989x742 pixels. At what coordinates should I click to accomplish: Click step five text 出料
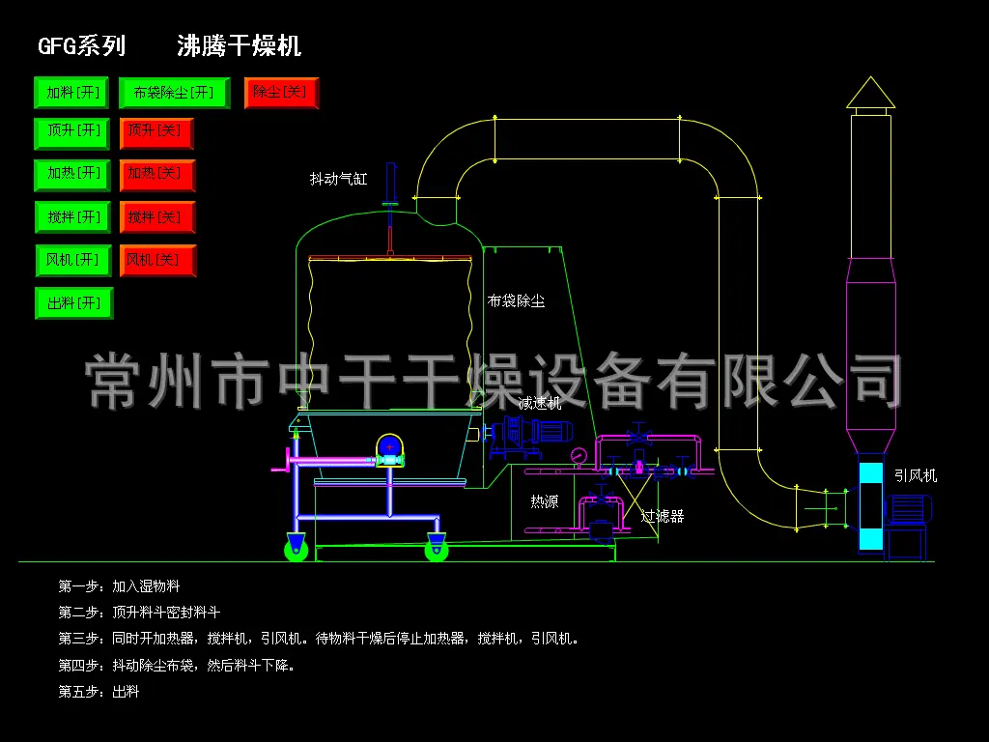[x=126, y=692]
